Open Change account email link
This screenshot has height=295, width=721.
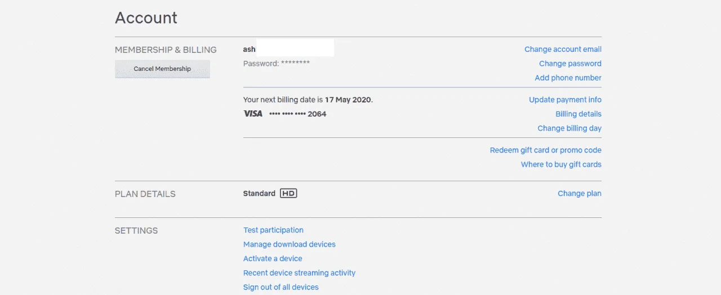(563, 50)
